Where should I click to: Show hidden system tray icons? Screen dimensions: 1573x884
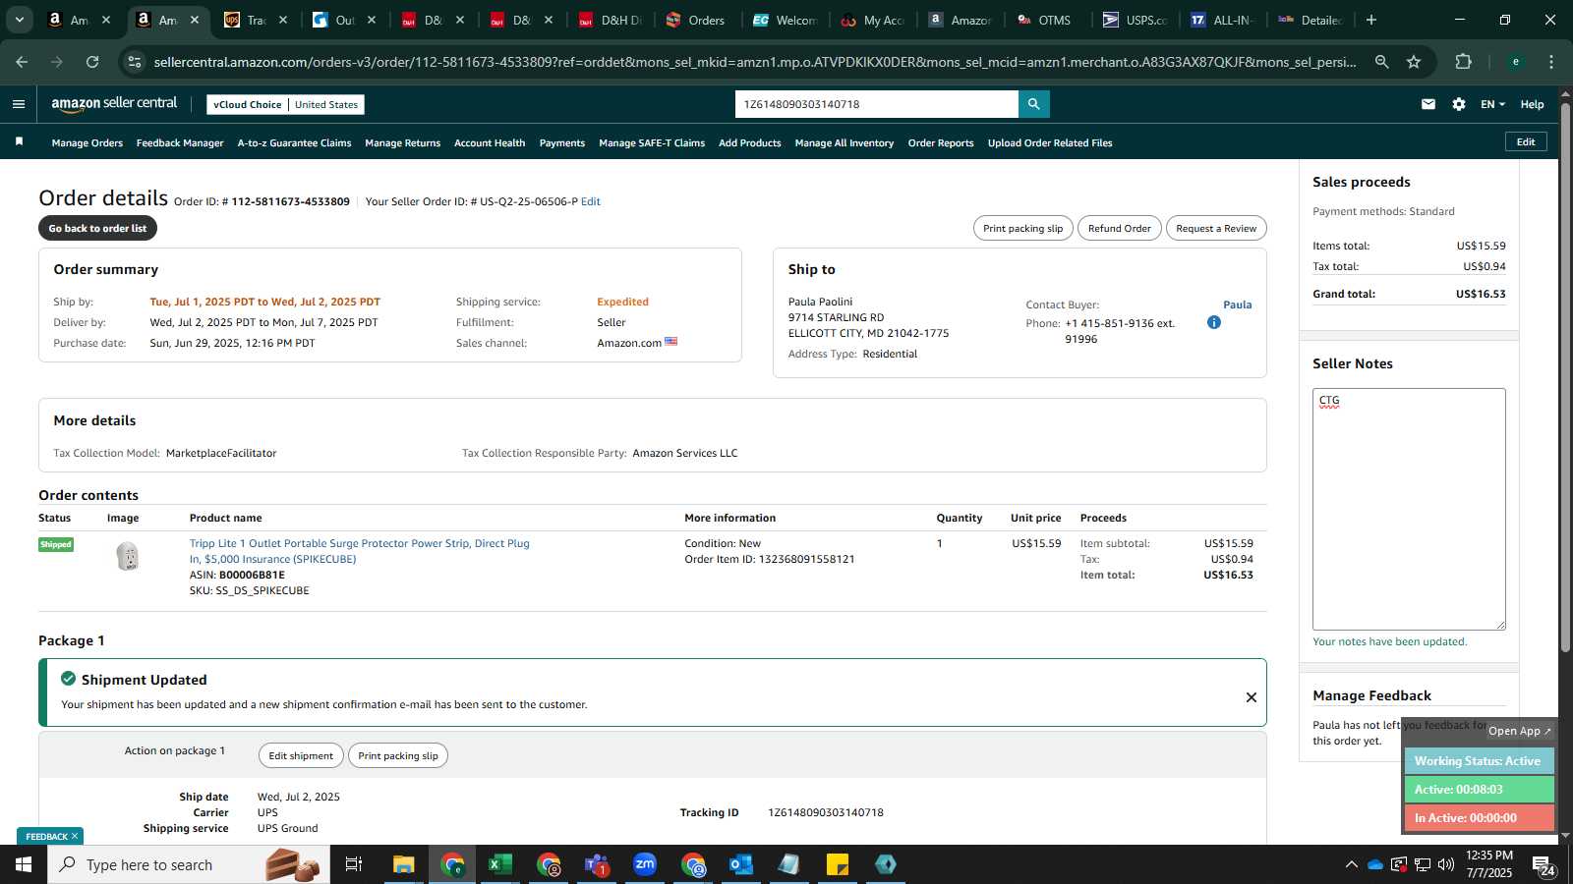1352,864
